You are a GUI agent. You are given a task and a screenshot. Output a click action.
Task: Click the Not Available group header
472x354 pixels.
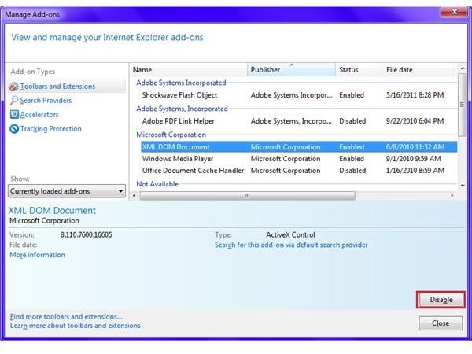[157, 184]
